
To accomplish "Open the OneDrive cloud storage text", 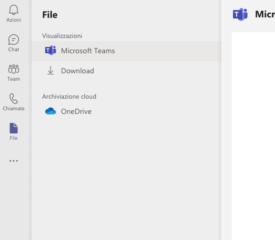I will pyautogui.click(x=76, y=111).
